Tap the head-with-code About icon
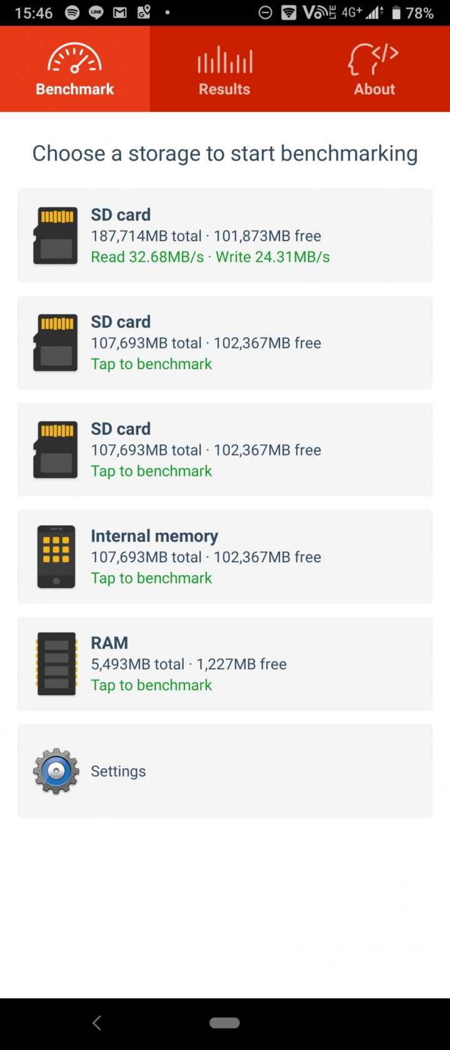 (x=373, y=59)
